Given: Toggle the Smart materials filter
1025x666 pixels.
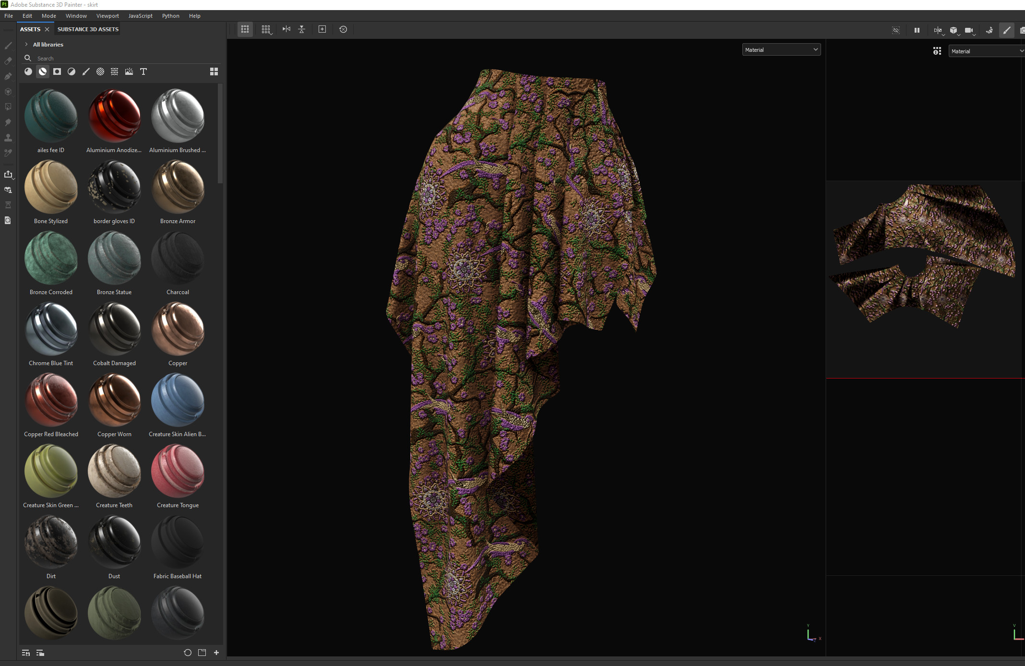Looking at the screenshot, I should pyautogui.click(x=43, y=71).
